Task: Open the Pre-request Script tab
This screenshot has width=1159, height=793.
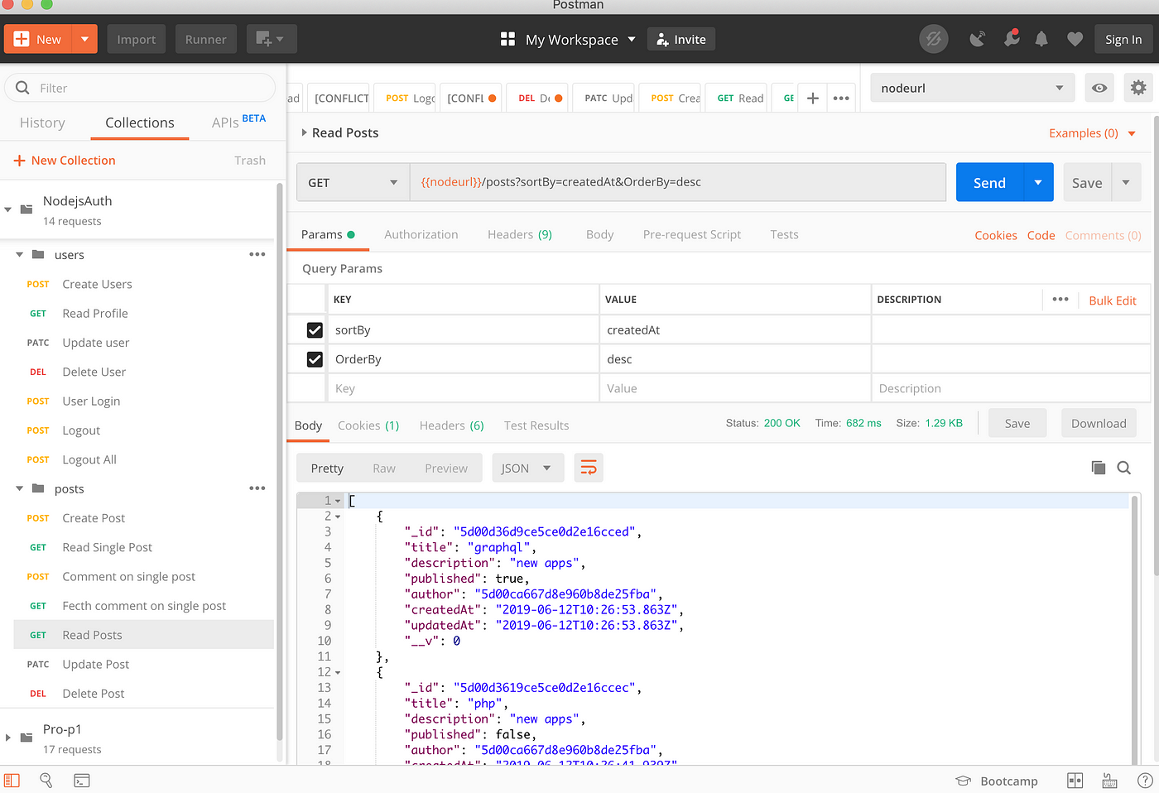Action: [x=692, y=234]
